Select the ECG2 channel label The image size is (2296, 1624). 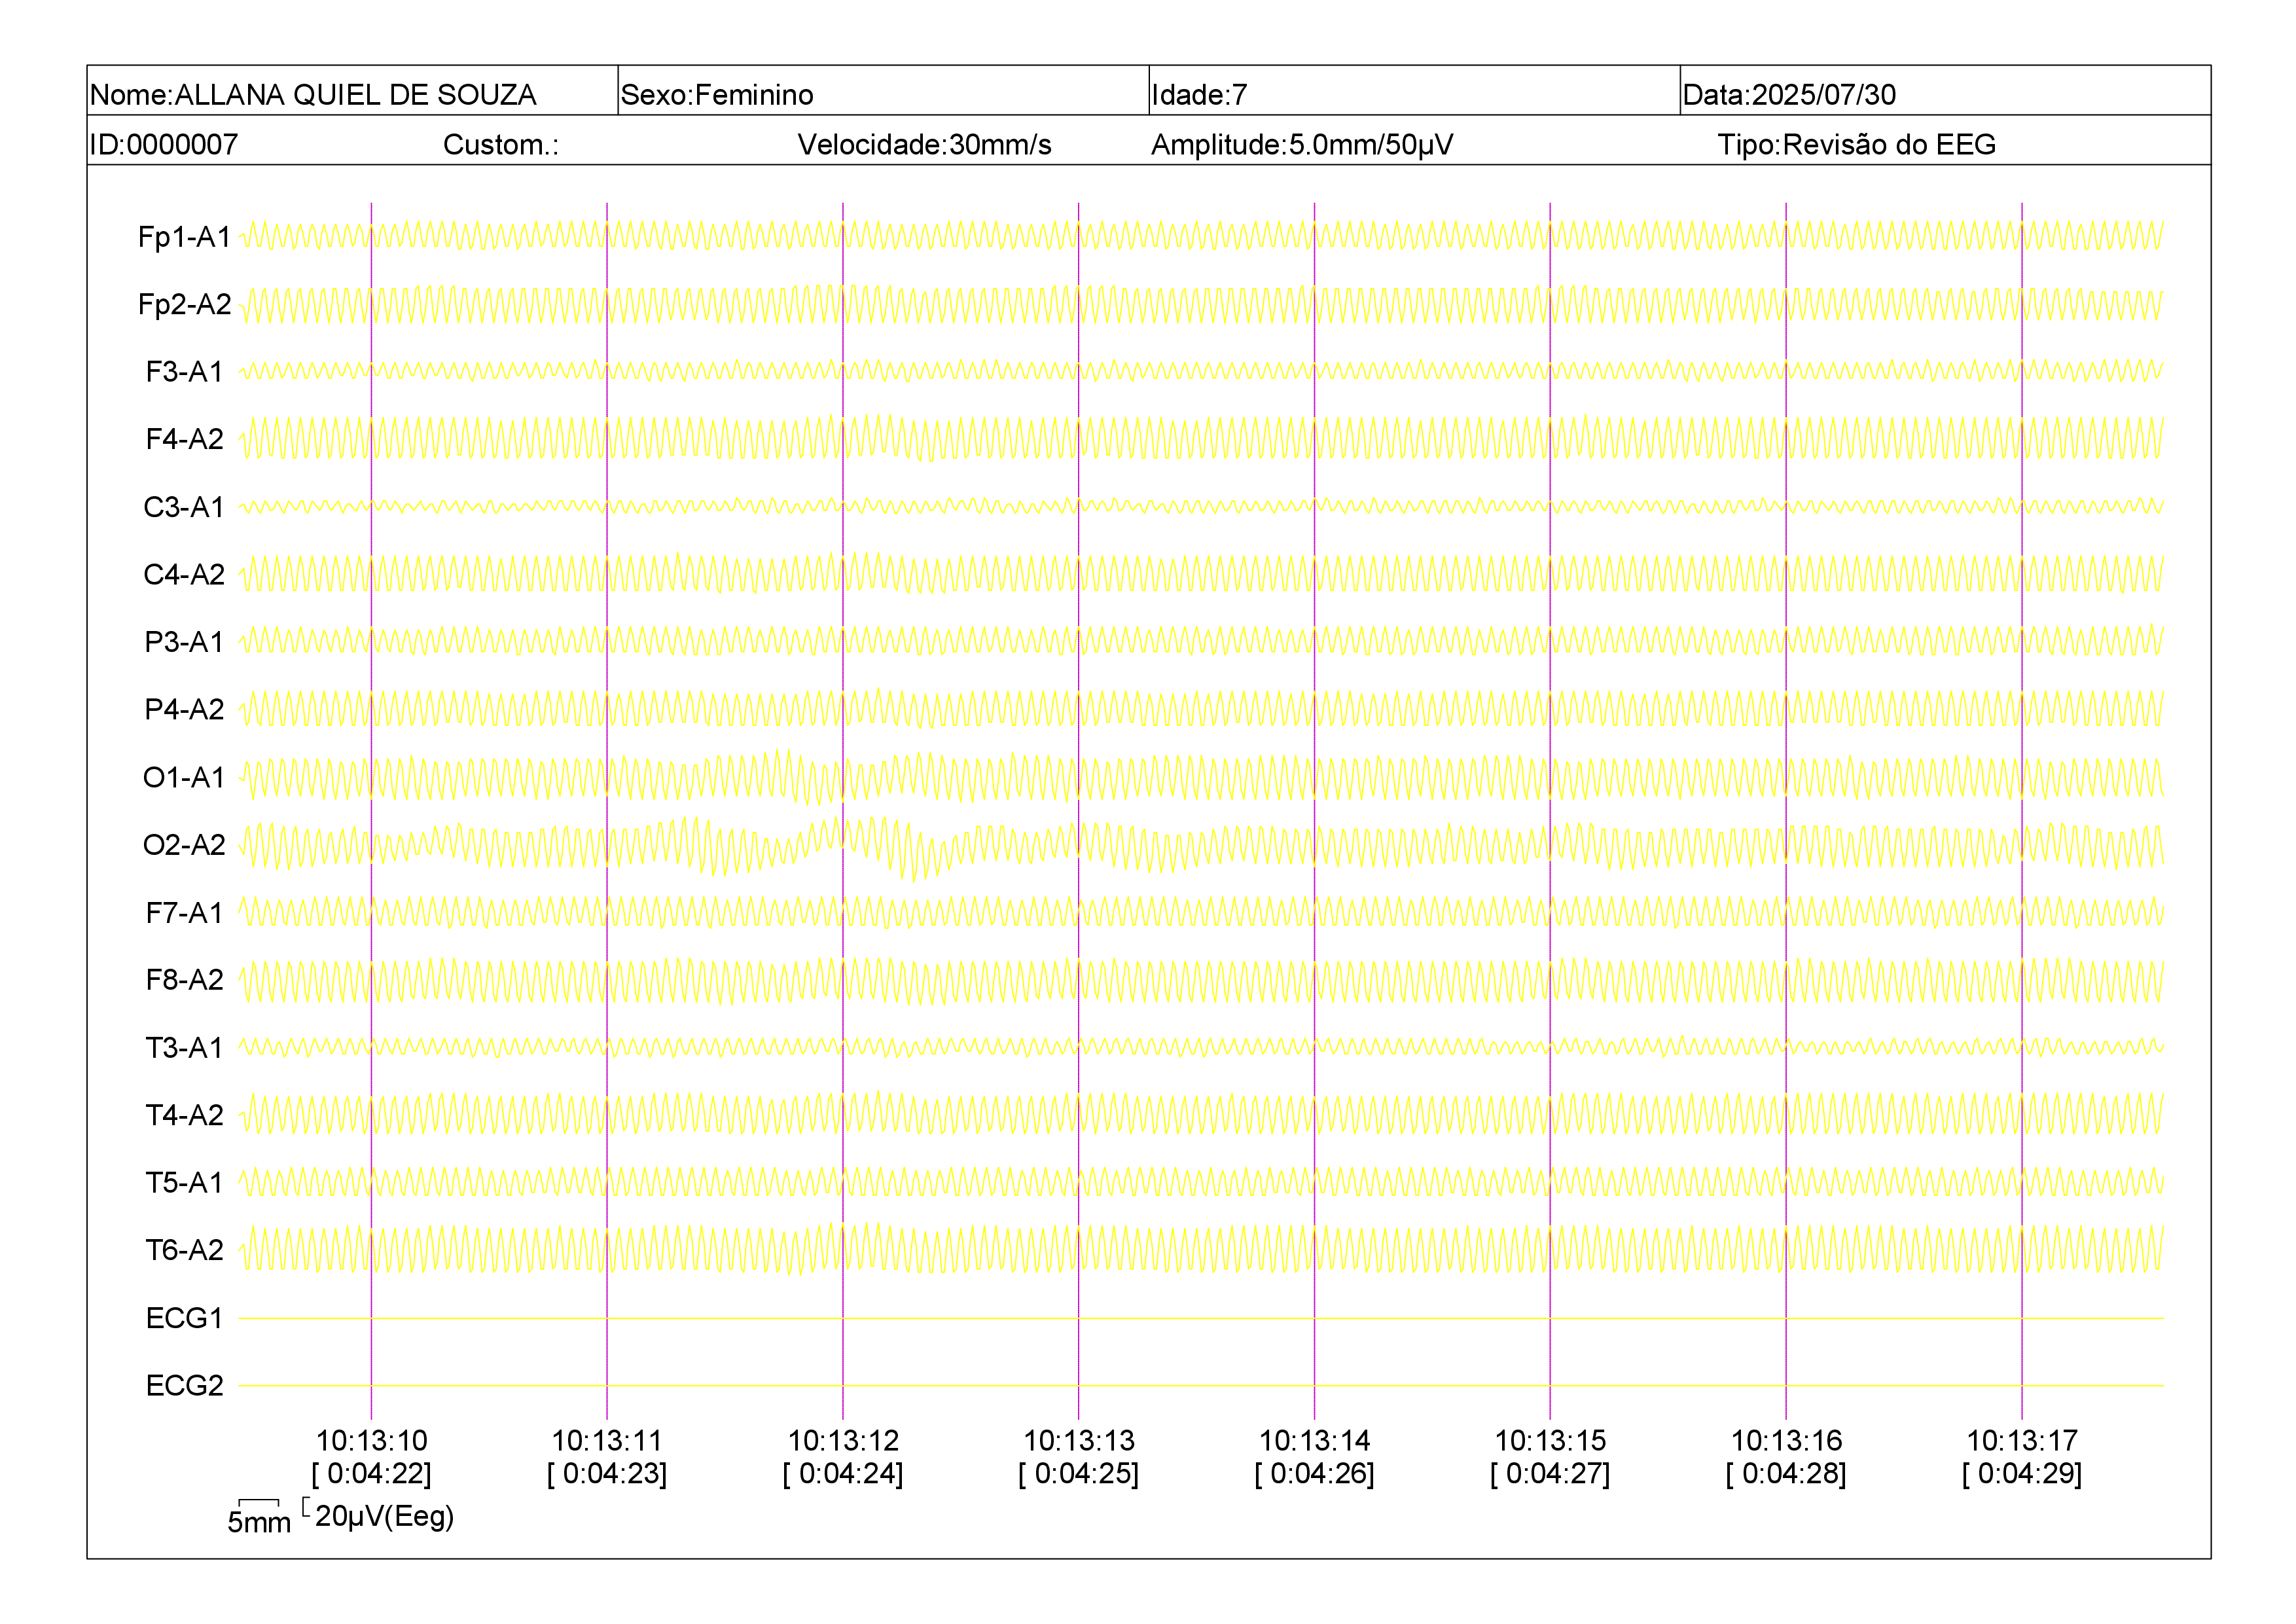click(x=185, y=1385)
